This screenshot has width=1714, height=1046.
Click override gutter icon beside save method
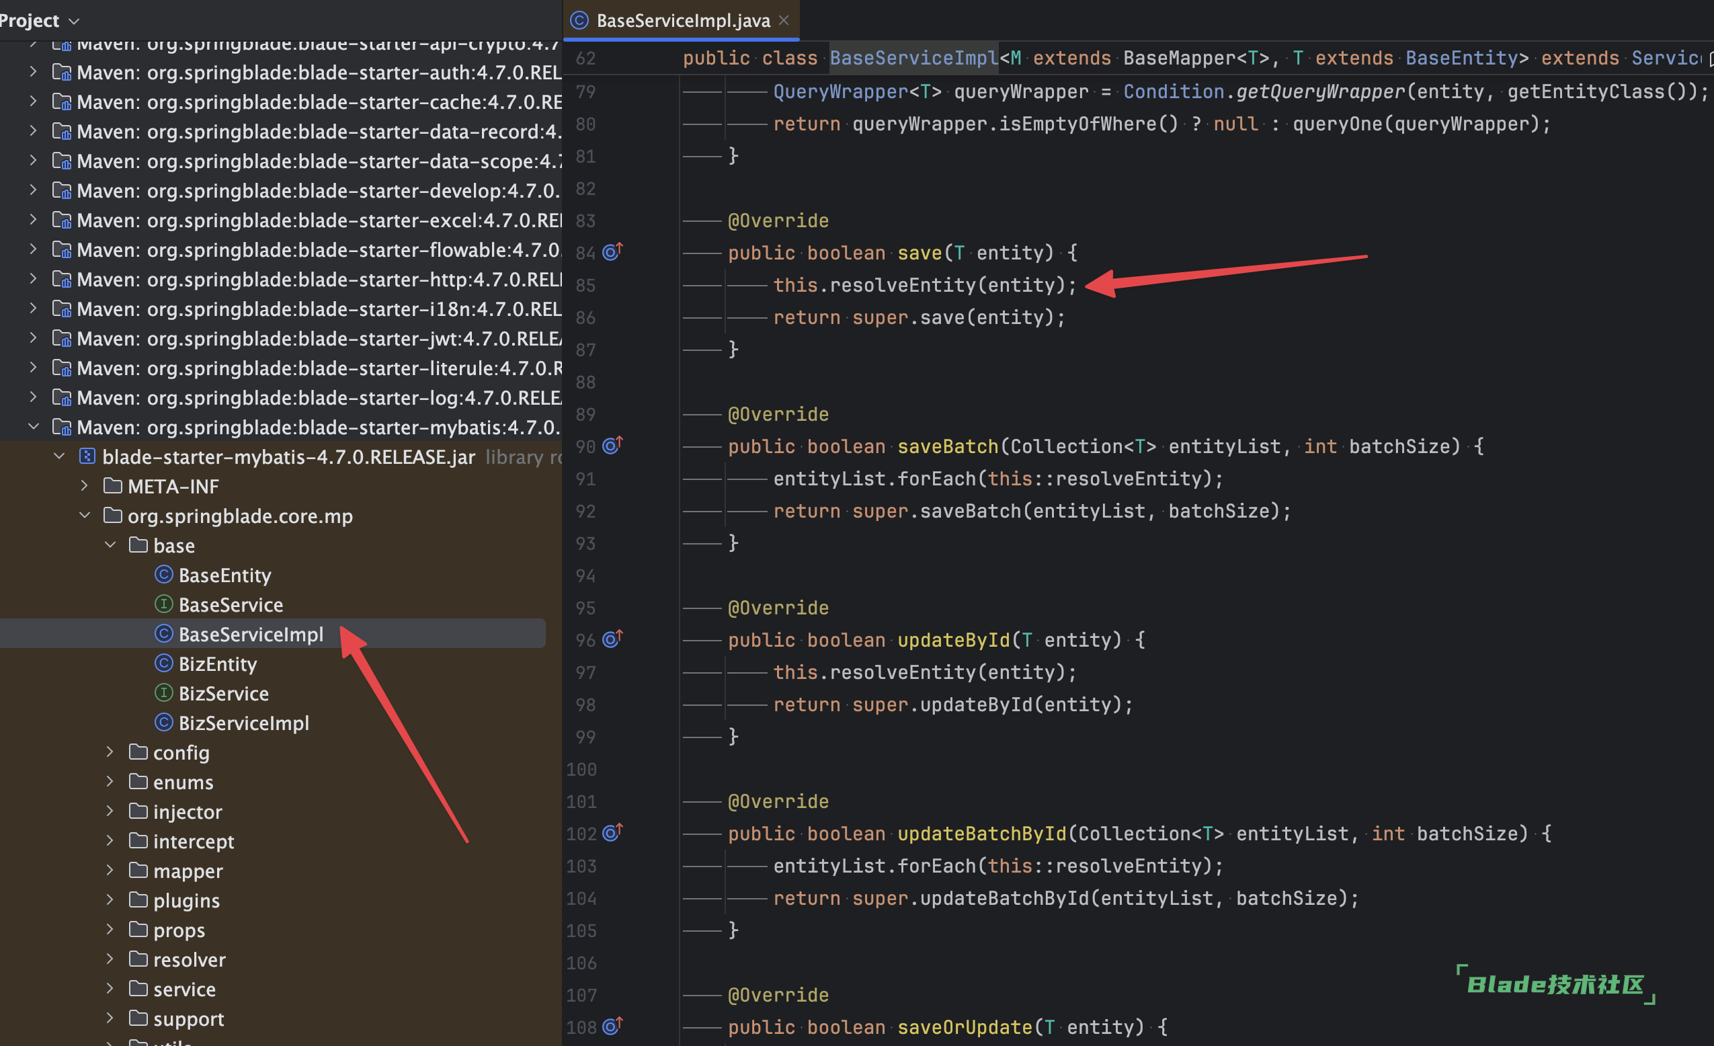(612, 252)
